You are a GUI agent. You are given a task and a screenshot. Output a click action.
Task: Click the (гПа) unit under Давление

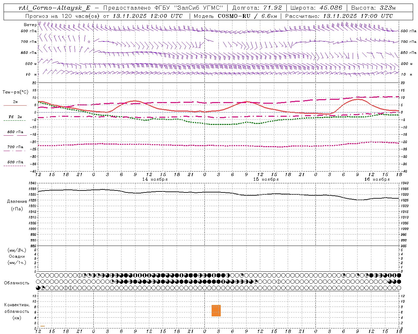click(x=17, y=209)
